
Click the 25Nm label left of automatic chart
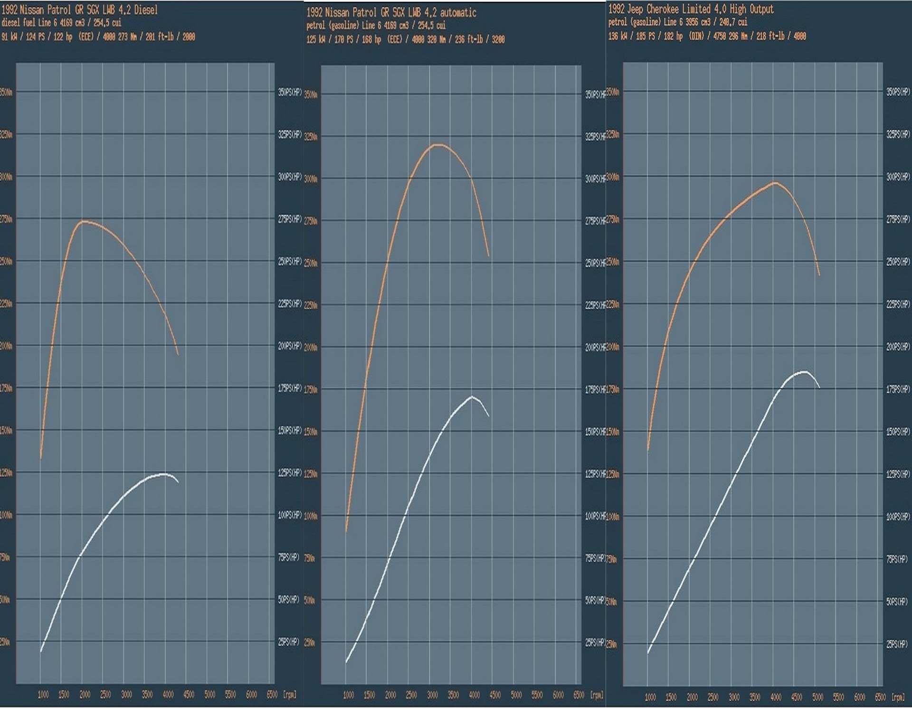(309, 643)
